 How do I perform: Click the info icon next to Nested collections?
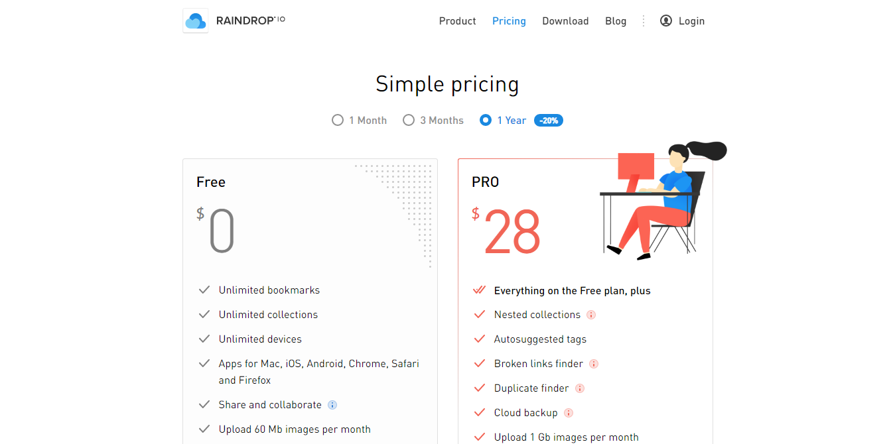[591, 315]
